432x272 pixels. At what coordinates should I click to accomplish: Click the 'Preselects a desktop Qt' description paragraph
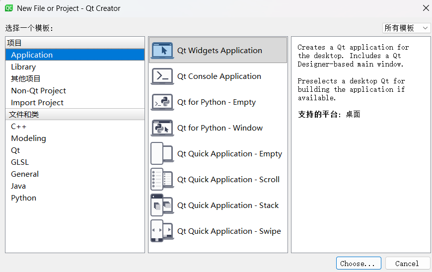click(x=351, y=89)
